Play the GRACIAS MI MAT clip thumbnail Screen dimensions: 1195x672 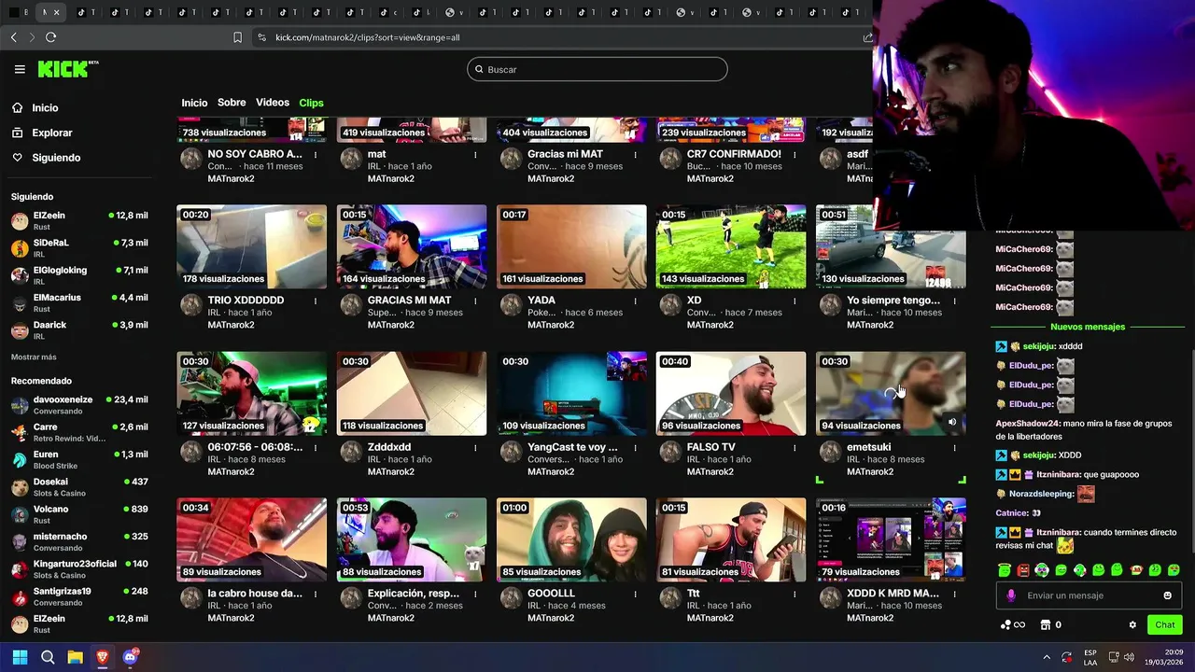pos(412,246)
